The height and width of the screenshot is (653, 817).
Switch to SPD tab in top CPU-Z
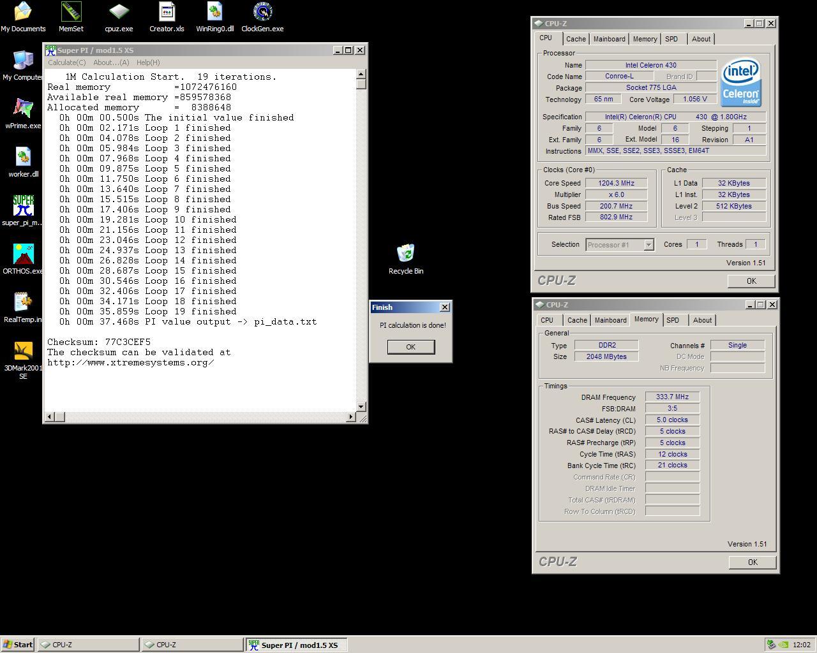(671, 39)
